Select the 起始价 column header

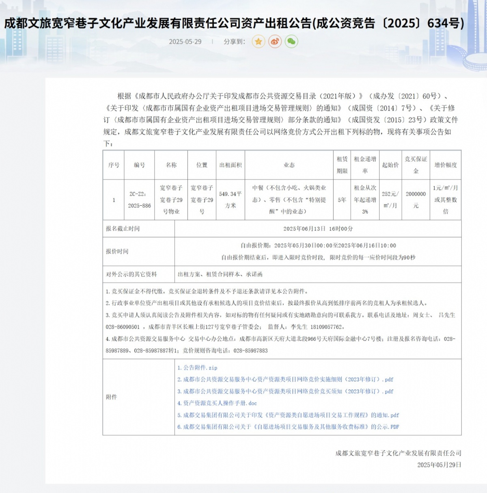390,165
